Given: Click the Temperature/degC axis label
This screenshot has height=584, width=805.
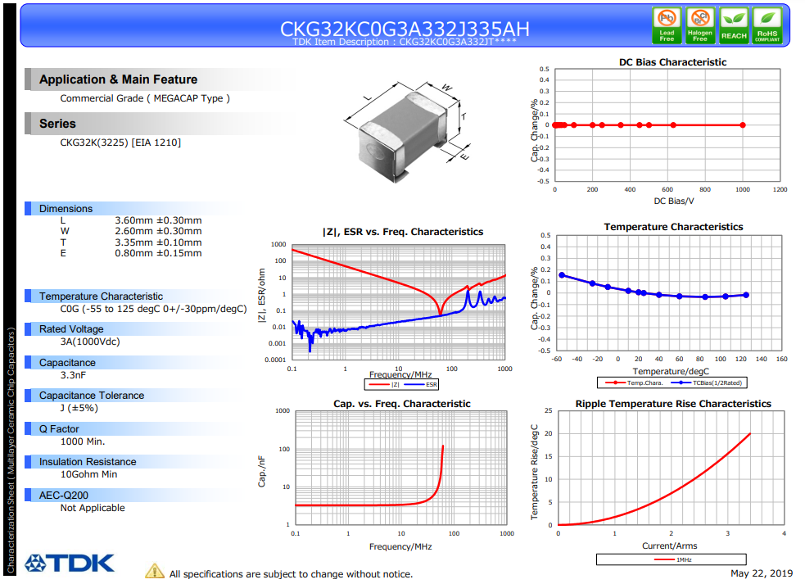Looking at the screenshot, I should [671, 371].
